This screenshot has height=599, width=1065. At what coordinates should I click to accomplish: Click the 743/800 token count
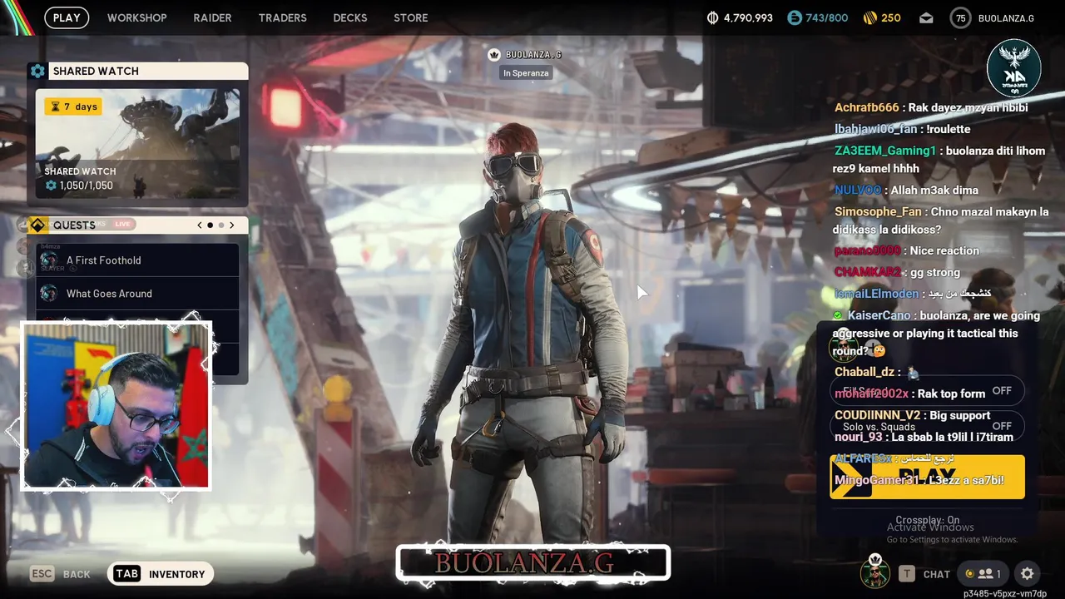coord(827,18)
